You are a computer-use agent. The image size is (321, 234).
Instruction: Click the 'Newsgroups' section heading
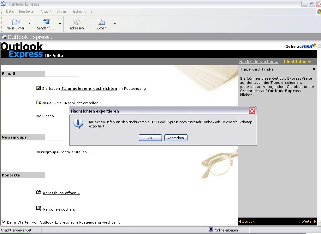14,137
